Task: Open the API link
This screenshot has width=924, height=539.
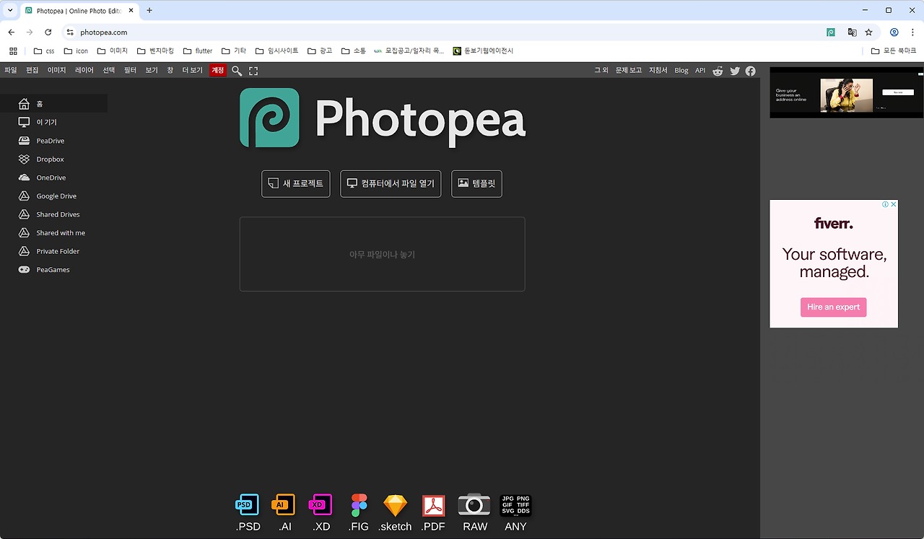Action: (700, 71)
